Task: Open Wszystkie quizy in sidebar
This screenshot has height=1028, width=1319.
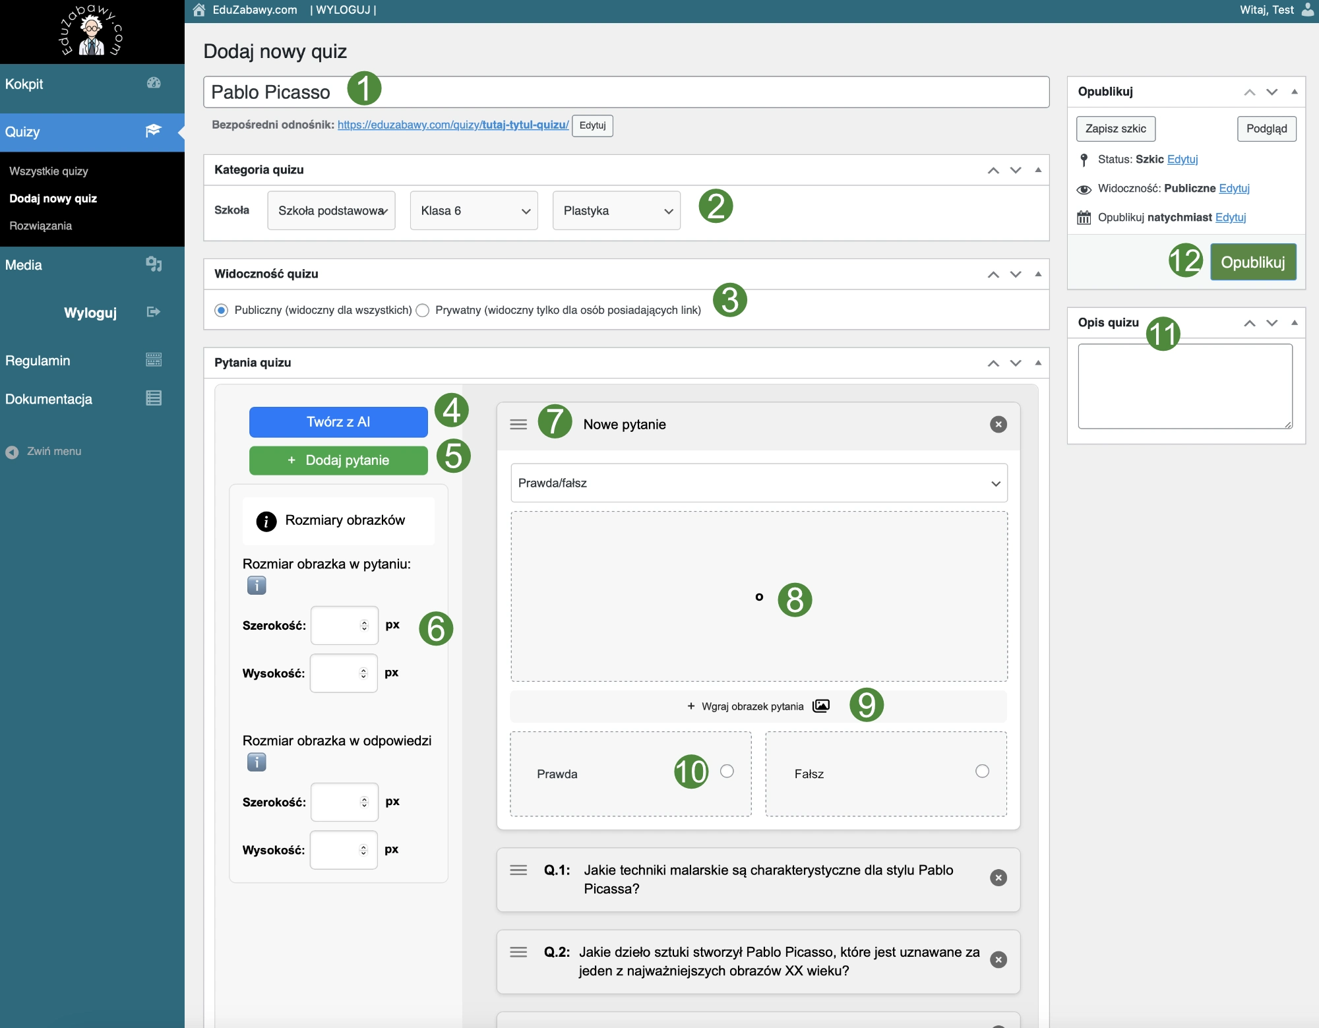Action: click(49, 171)
